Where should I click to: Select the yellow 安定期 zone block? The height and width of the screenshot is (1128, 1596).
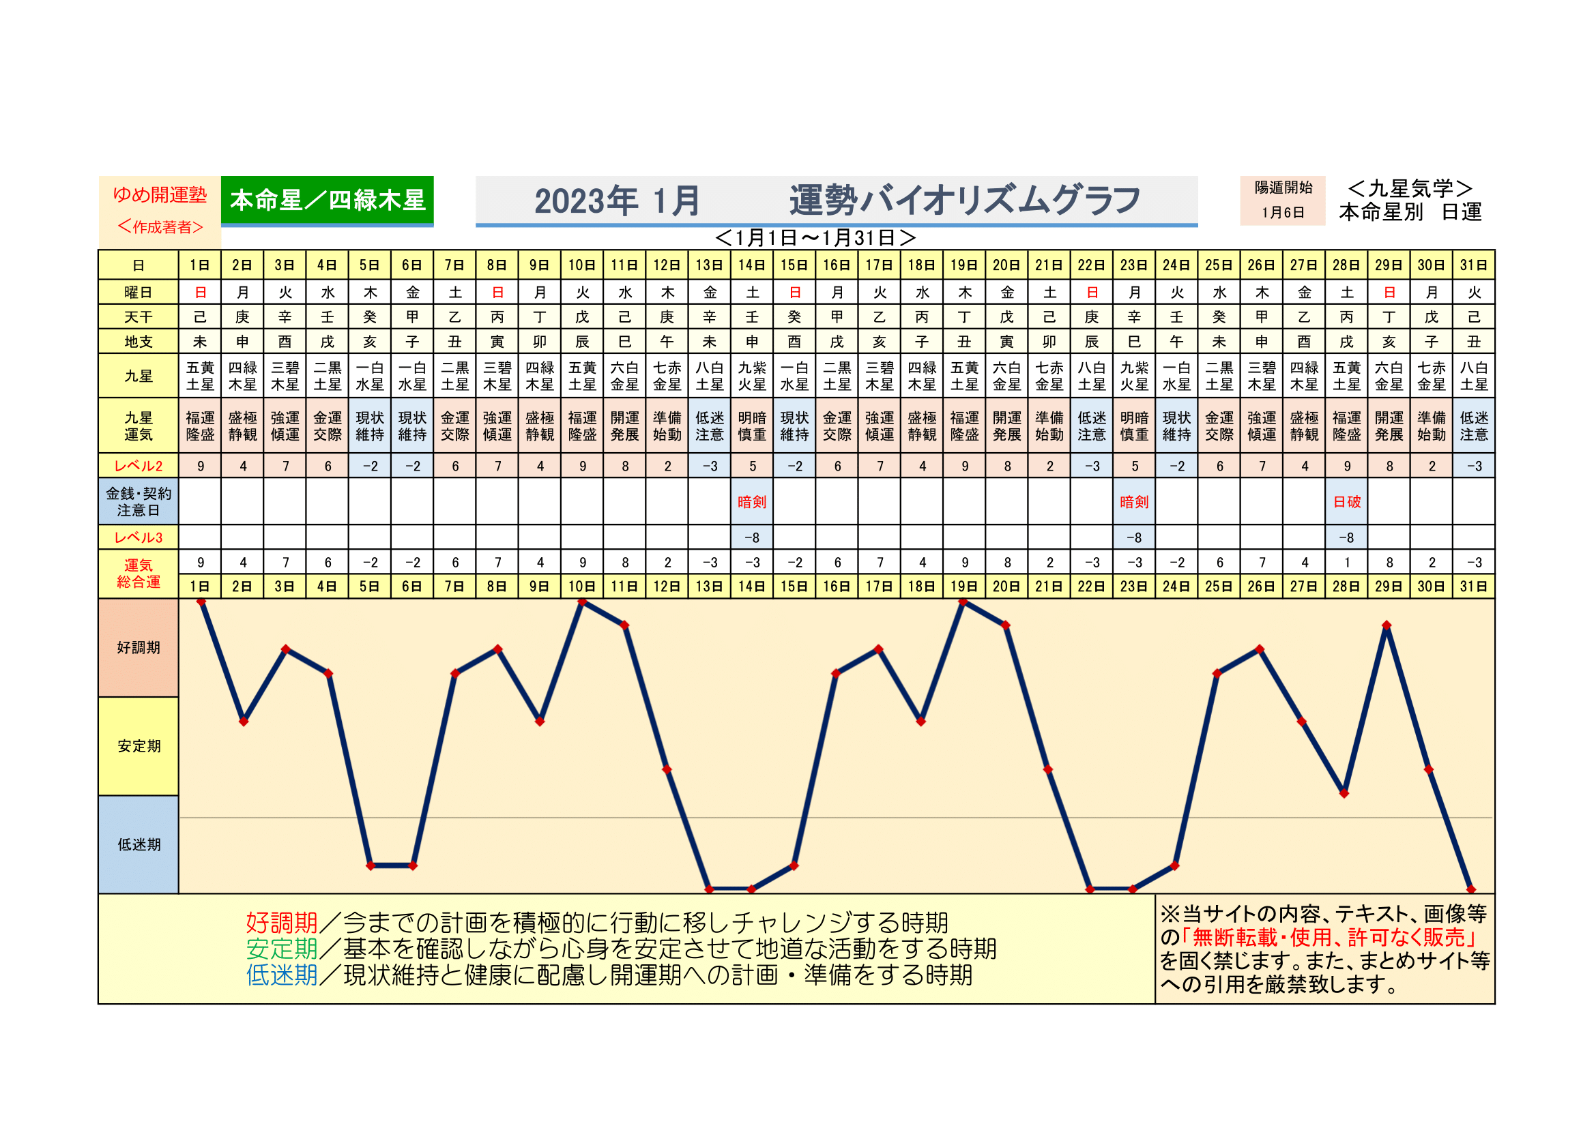pos(139,746)
